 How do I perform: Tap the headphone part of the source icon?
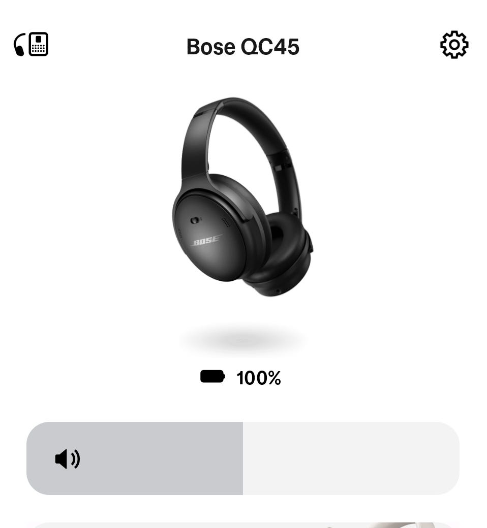[19, 45]
